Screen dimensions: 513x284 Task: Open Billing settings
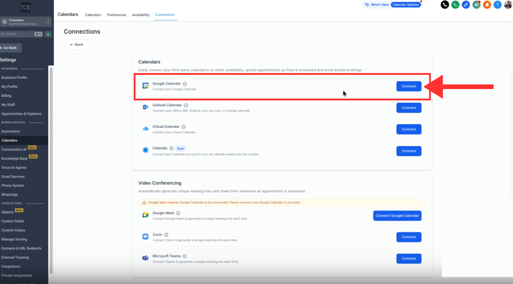point(6,96)
